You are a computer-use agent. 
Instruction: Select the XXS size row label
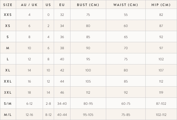tap(8, 15)
